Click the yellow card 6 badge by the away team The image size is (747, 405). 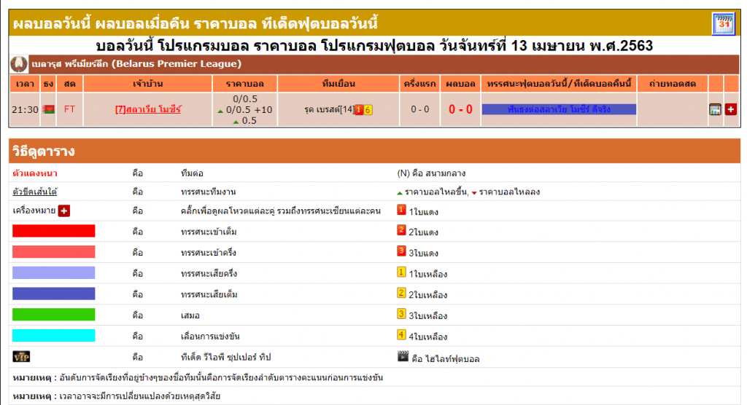[368, 109]
